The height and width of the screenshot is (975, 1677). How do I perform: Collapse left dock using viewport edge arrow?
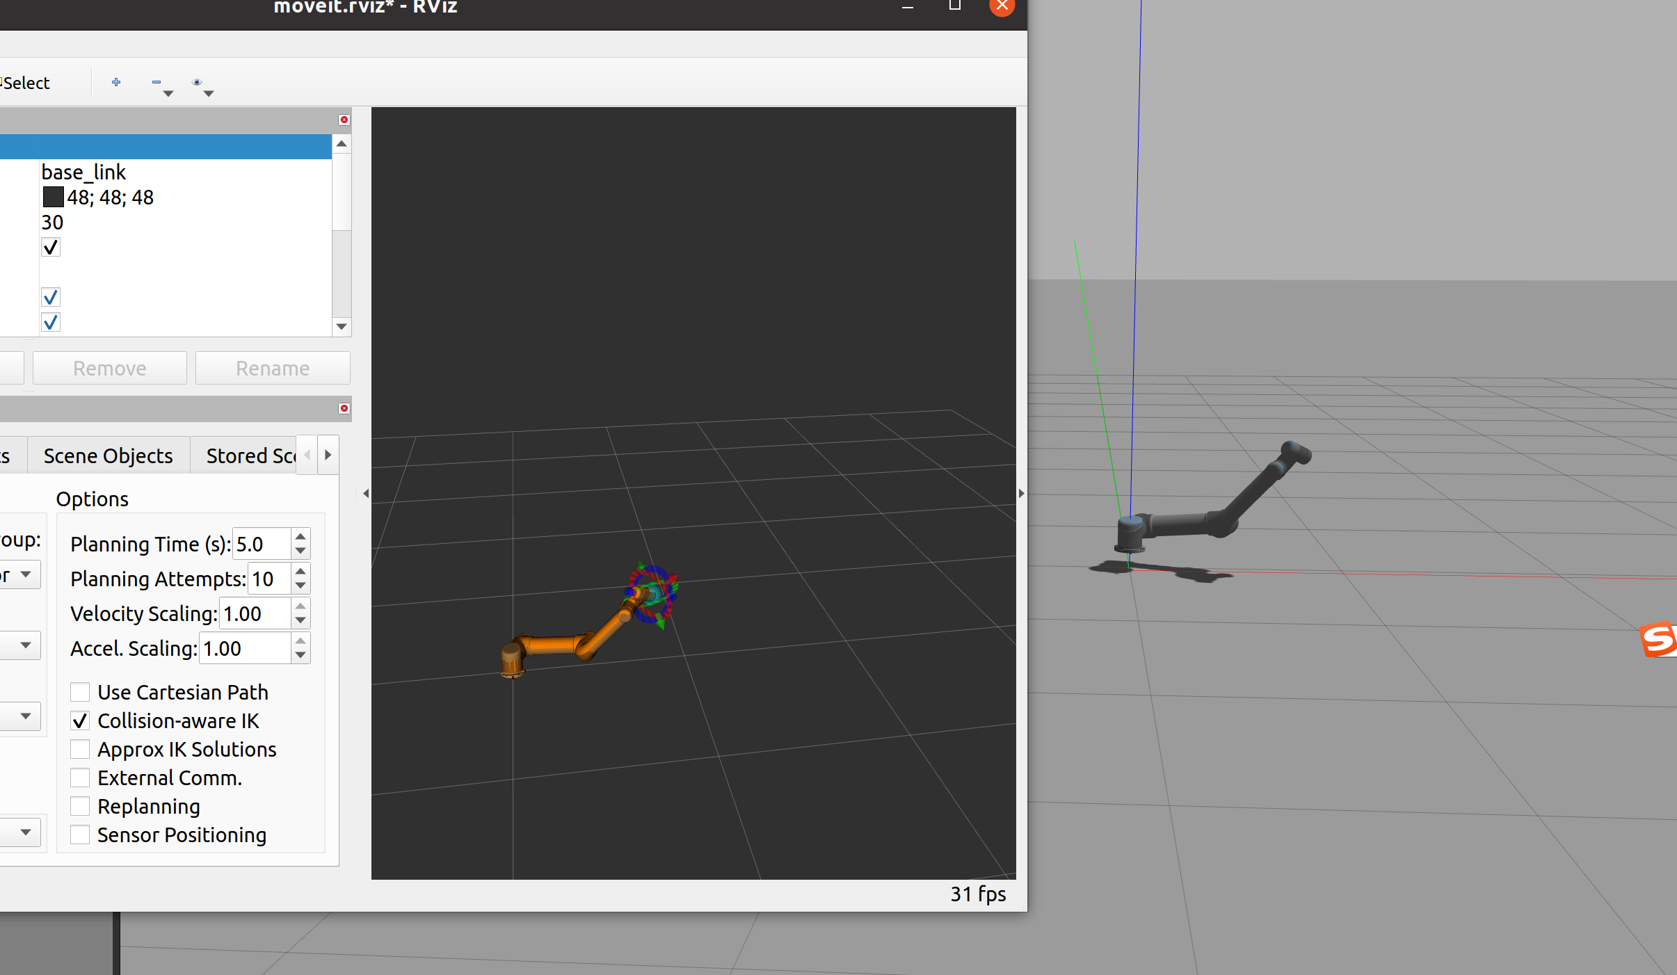366,494
